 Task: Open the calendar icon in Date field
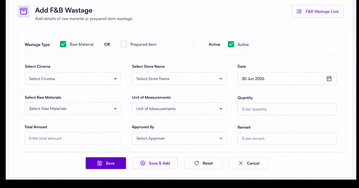(x=329, y=79)
